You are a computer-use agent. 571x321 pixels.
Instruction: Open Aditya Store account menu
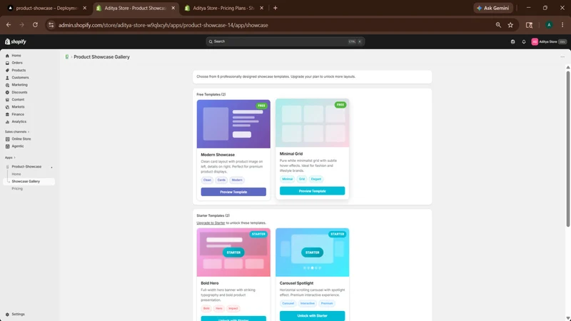pos(549,42)
